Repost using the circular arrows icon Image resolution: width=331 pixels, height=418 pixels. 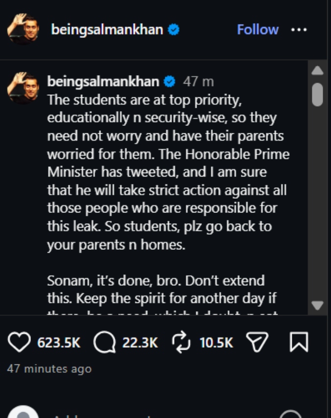181,342
